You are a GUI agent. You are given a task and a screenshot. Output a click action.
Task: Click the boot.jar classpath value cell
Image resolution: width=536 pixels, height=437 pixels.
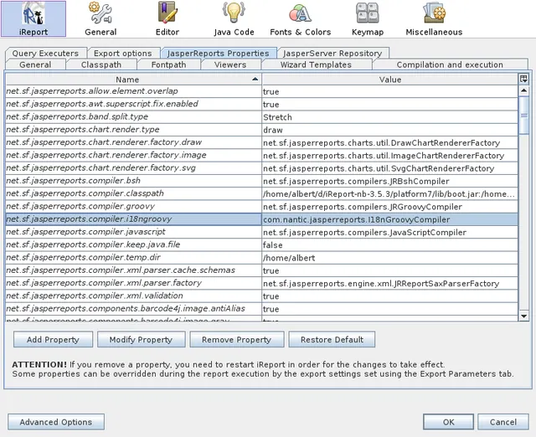(x=390, y=193)
